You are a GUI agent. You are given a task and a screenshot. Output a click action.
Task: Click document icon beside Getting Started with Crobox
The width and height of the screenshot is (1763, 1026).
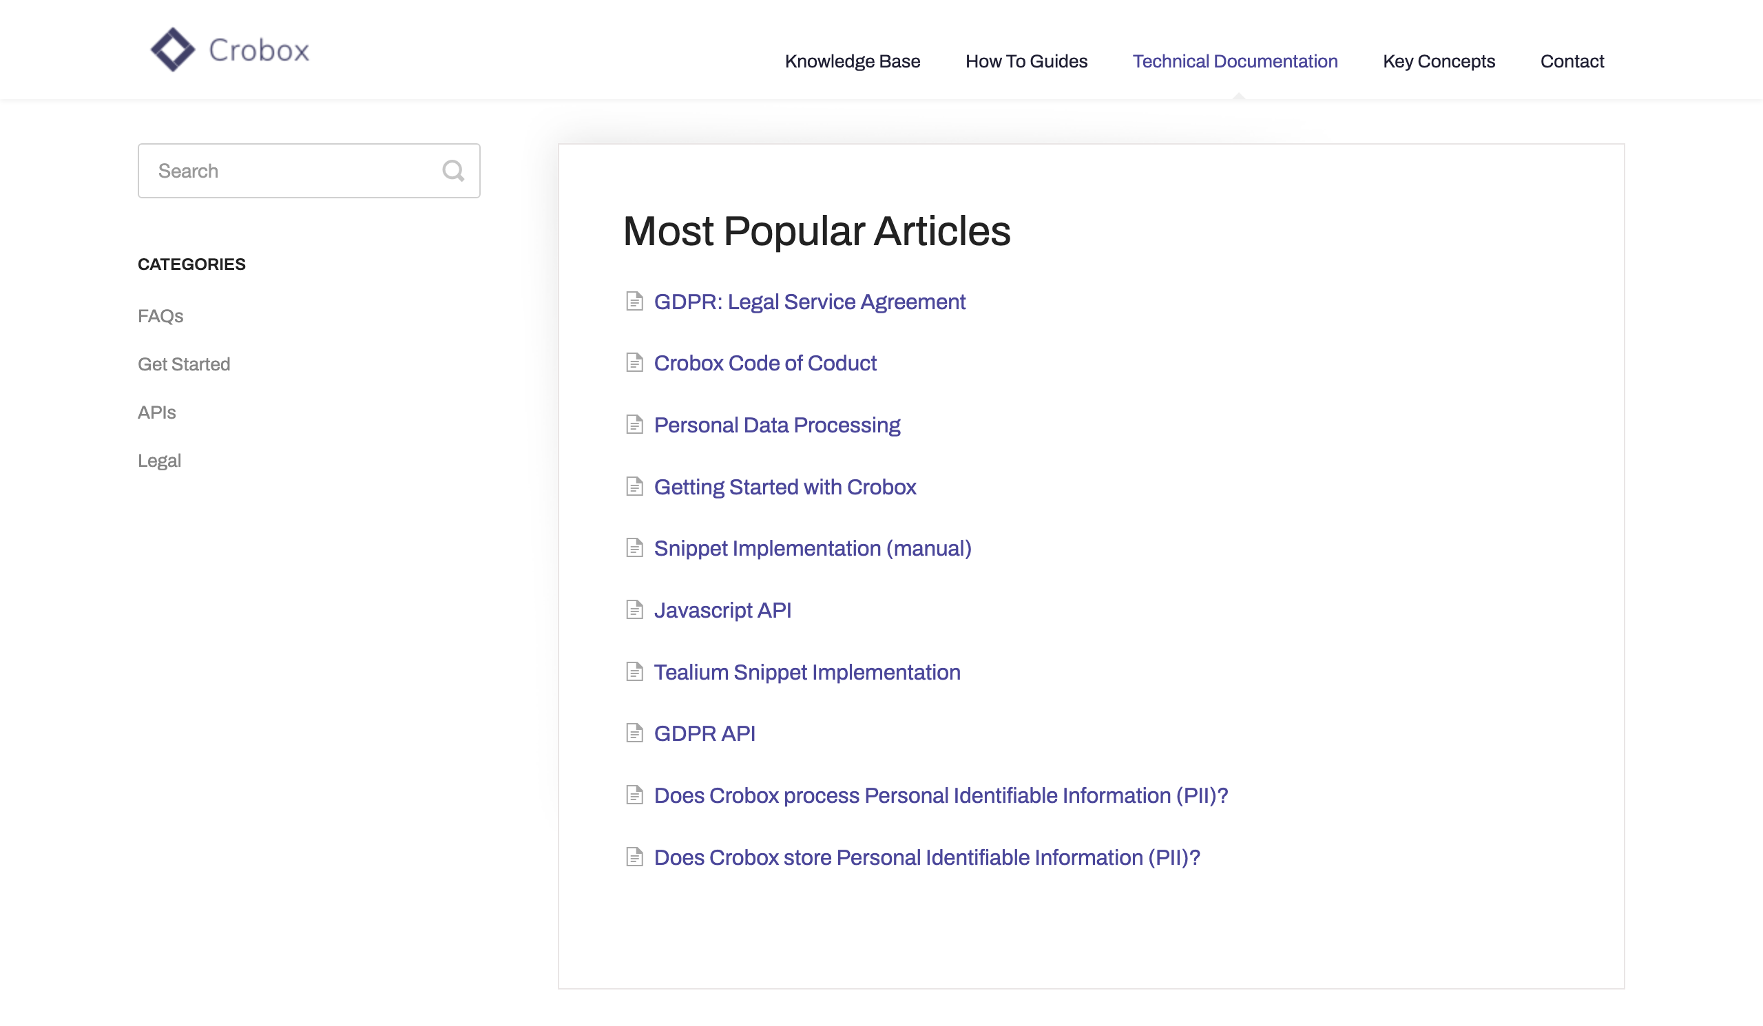pos(634,487)
